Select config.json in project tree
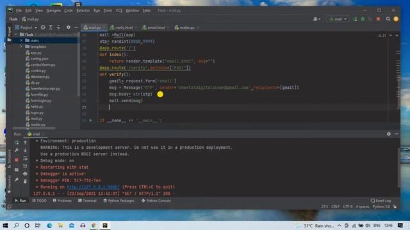This screenshot has width=410, height=230. coord(37,59)
